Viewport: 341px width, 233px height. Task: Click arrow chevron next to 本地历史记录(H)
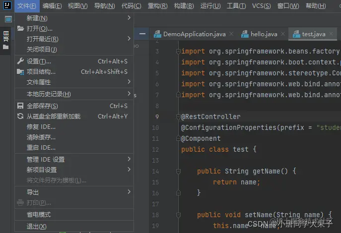tap(129, 94)
